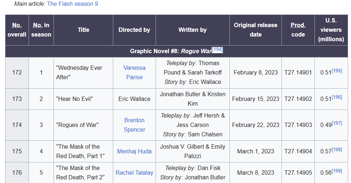The width and height of the screenshot is (351, 183).
Task: Open reference 195 beside 0.51 viewers
Action: (x=337, y=71)
